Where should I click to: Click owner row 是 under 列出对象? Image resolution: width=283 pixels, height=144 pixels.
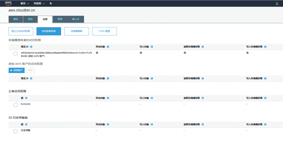click(97, 53)
